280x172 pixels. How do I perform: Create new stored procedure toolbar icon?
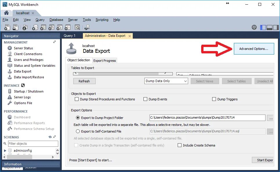59,27
